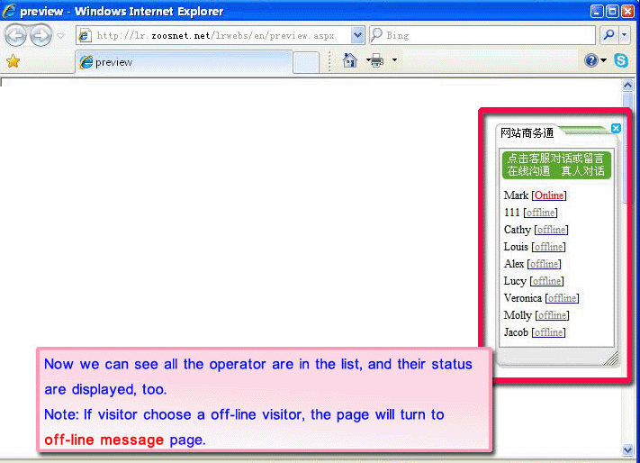640x463 pixels.
Task: Open chat with Mark via Online link
Action: (549, 195)
